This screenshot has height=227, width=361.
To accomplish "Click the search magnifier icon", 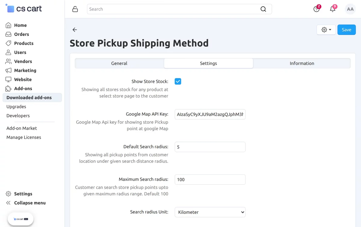I will click(263, 9).
